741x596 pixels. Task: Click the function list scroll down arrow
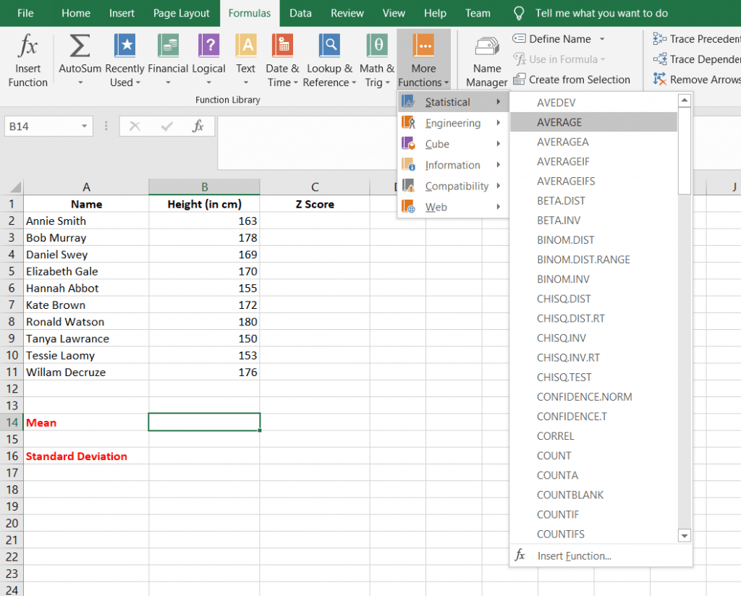tap(684, 535)
